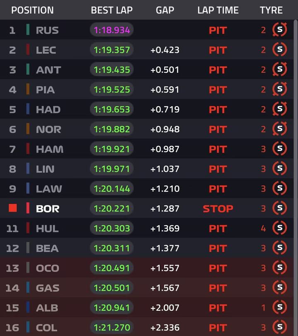Click the teal team color bar beside ANT
The width and height of the screenshot is (298, 336).
click(28, 69)
